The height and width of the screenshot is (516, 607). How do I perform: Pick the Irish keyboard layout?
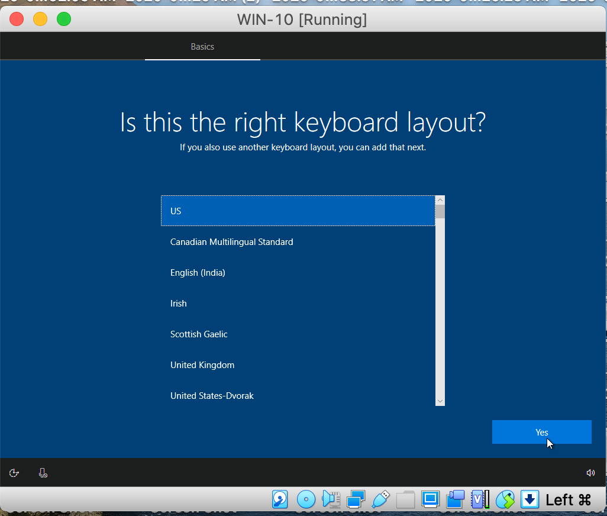point(298,304)
